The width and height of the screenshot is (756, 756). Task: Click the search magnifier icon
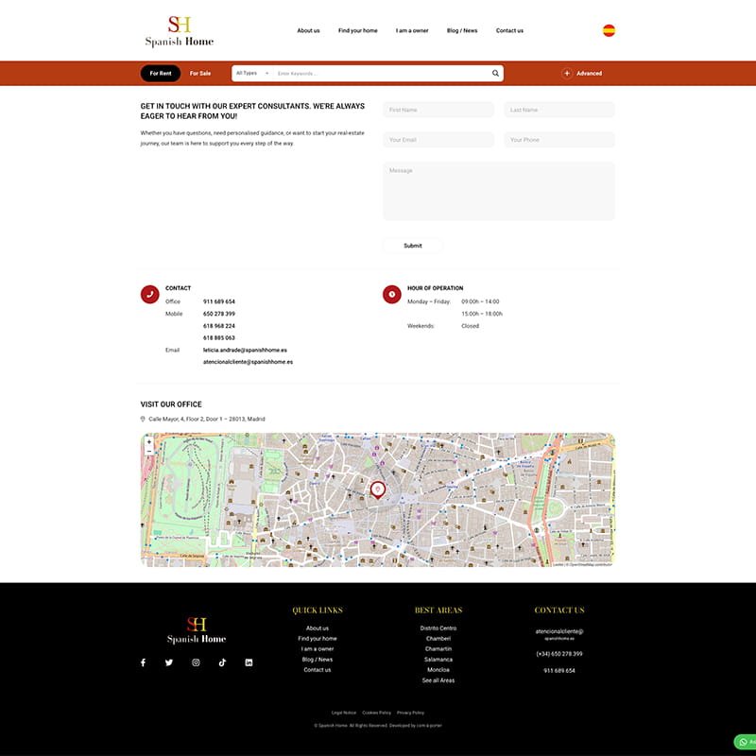click(494, 73)
